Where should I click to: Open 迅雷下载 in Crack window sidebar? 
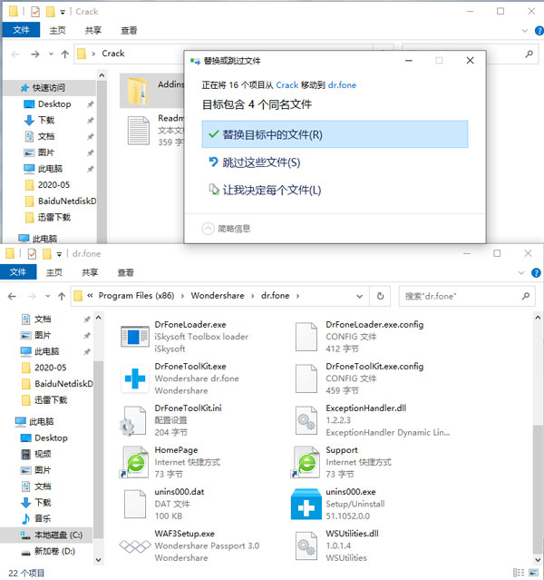(54, 217)
